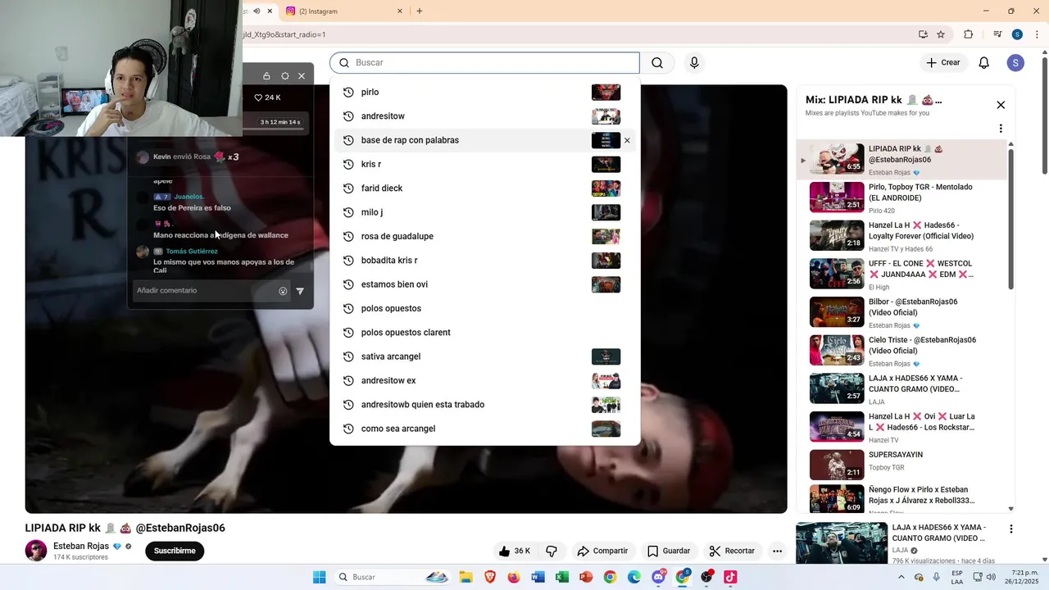This screenshot has height=590, width=1049.
Task: Select 'como sea arcangel' suggestion
Action: point(484,429)
